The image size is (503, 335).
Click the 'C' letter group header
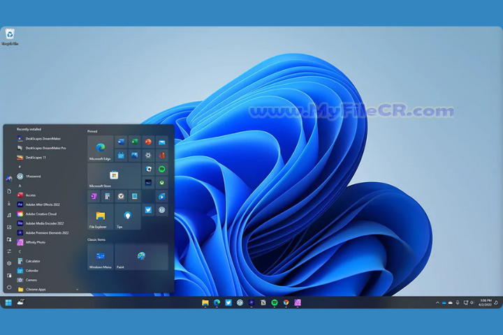tap(20, 252)
